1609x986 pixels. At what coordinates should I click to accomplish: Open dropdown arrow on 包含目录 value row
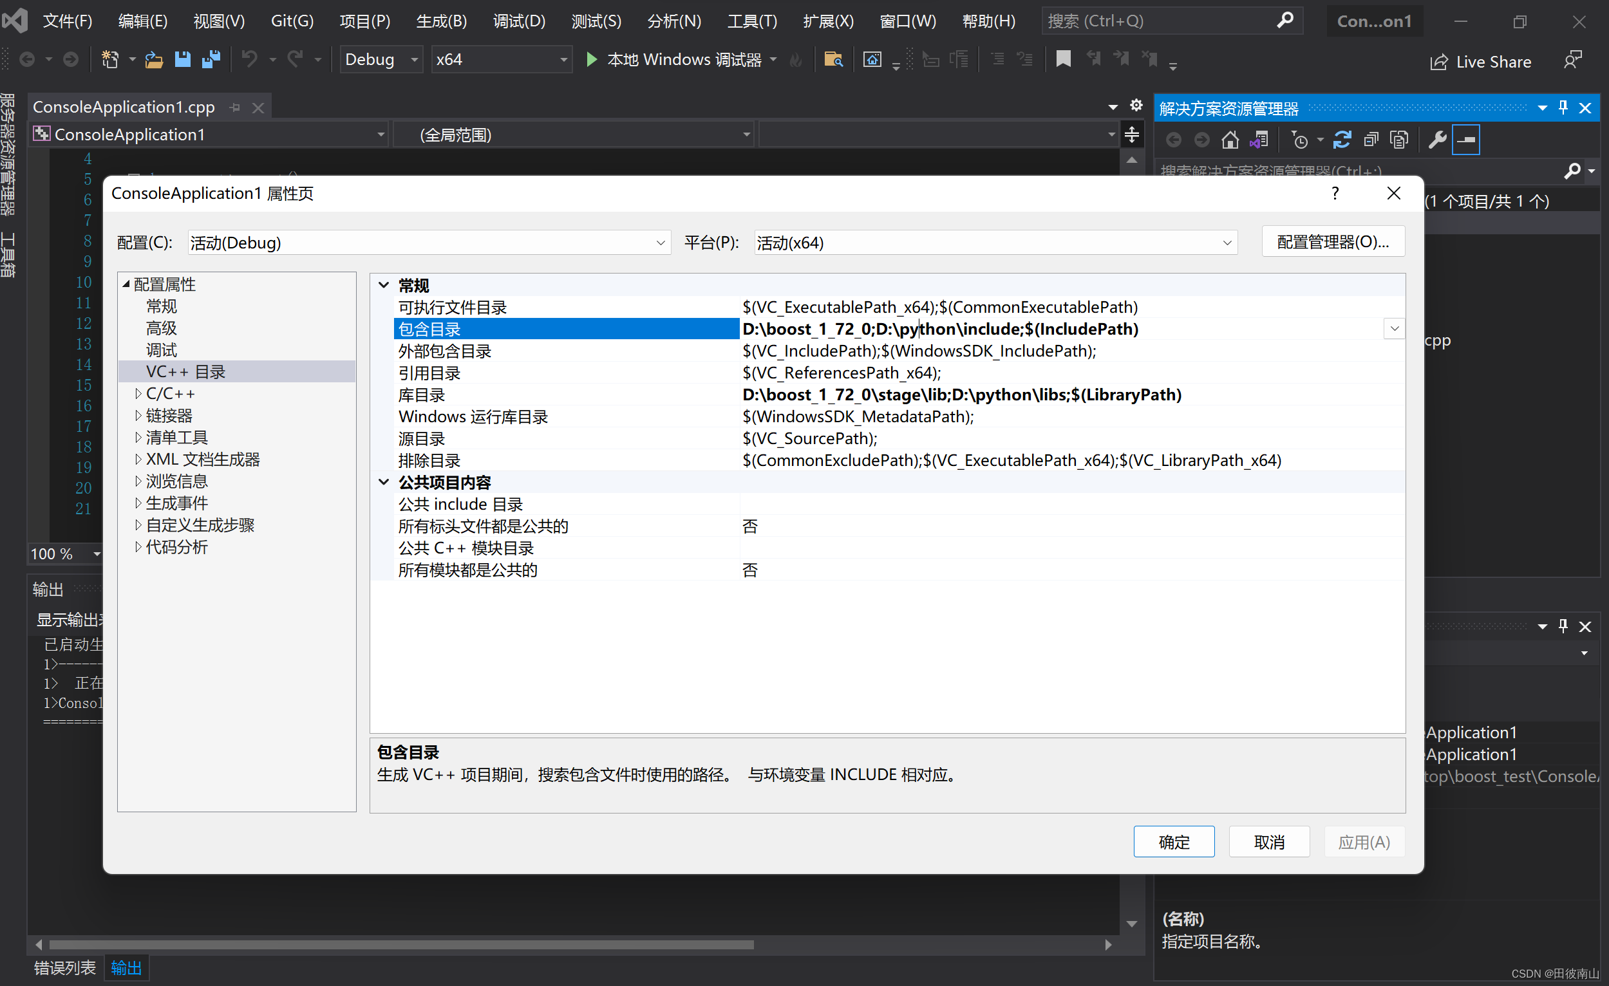1394,329
